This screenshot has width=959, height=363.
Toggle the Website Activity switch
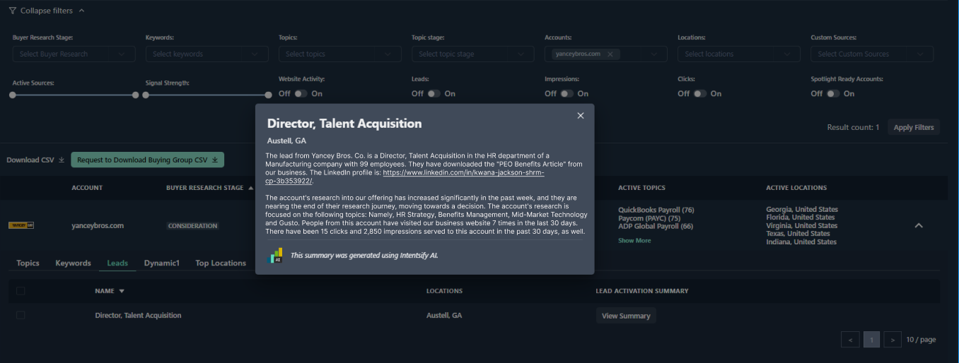pos(301,93)
